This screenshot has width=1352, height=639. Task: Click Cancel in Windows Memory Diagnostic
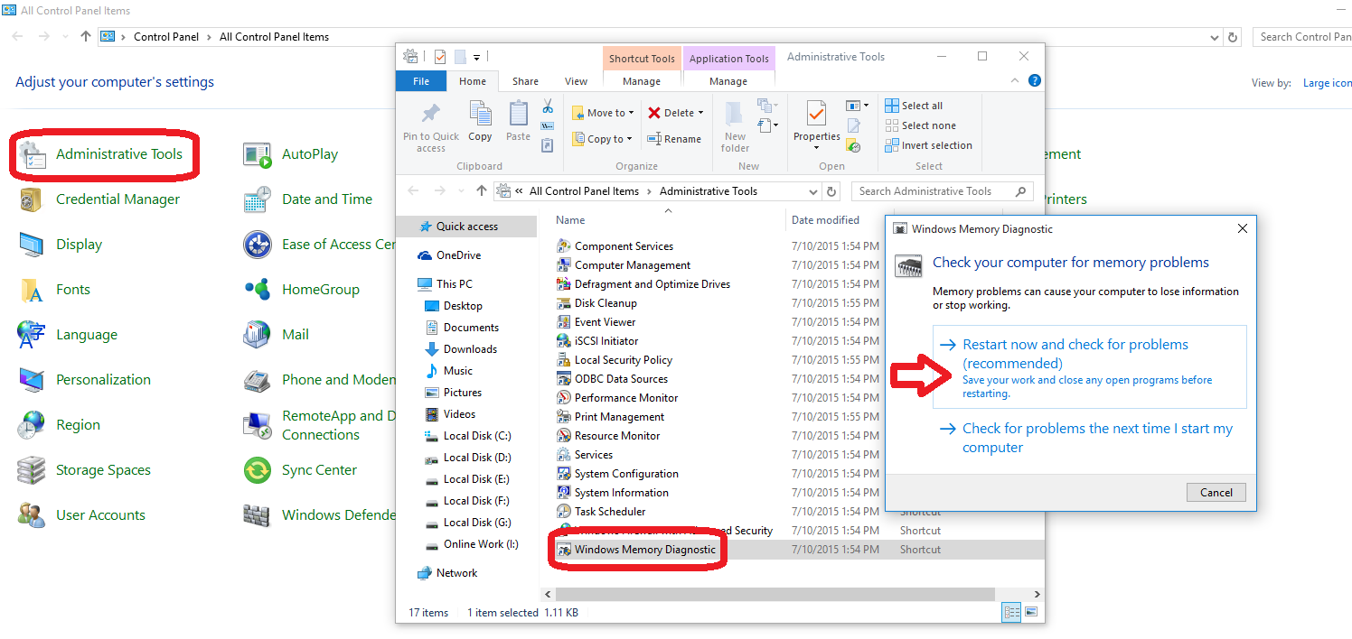pyautogui.click(x=1216, y=492)
